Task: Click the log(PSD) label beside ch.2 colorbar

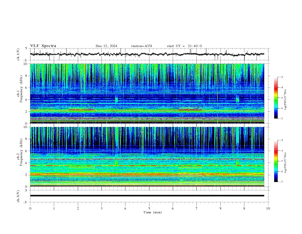Action: 285,163
